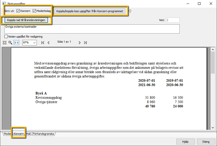Click the Stäng button
Viewport: 217px width, 146px height.
point(206,142)
